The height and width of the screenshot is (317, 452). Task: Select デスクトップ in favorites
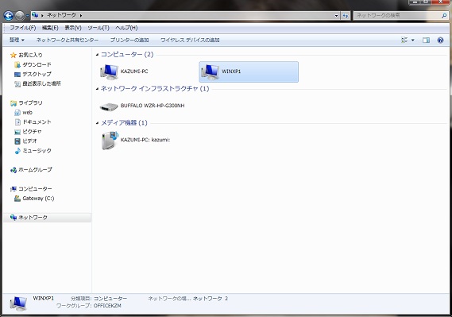(37, 74)
